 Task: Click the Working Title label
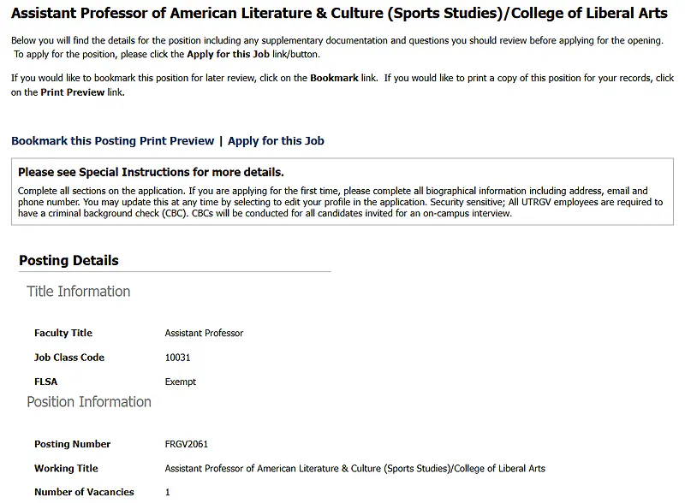pyautogui.click(x=67, y=469)
